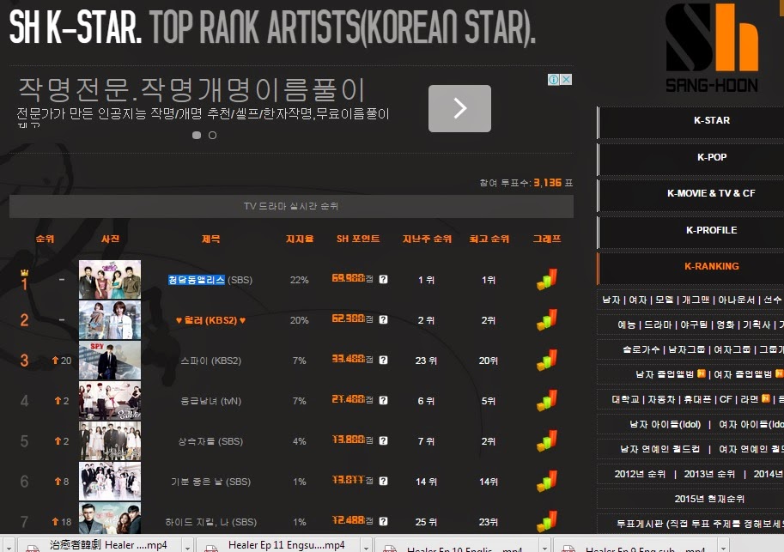The image size is (784, 552).
Task: Click 솔로가수 category link
Action: 641,349
